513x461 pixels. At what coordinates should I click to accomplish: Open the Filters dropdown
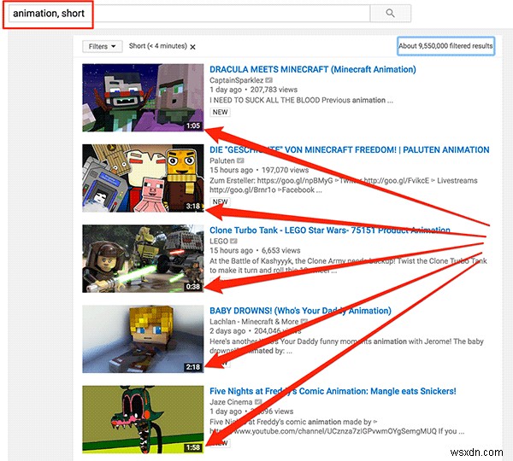[102, 46]
